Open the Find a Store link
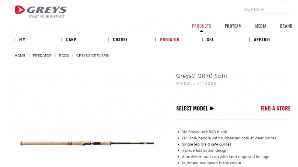 coord(275,109)
